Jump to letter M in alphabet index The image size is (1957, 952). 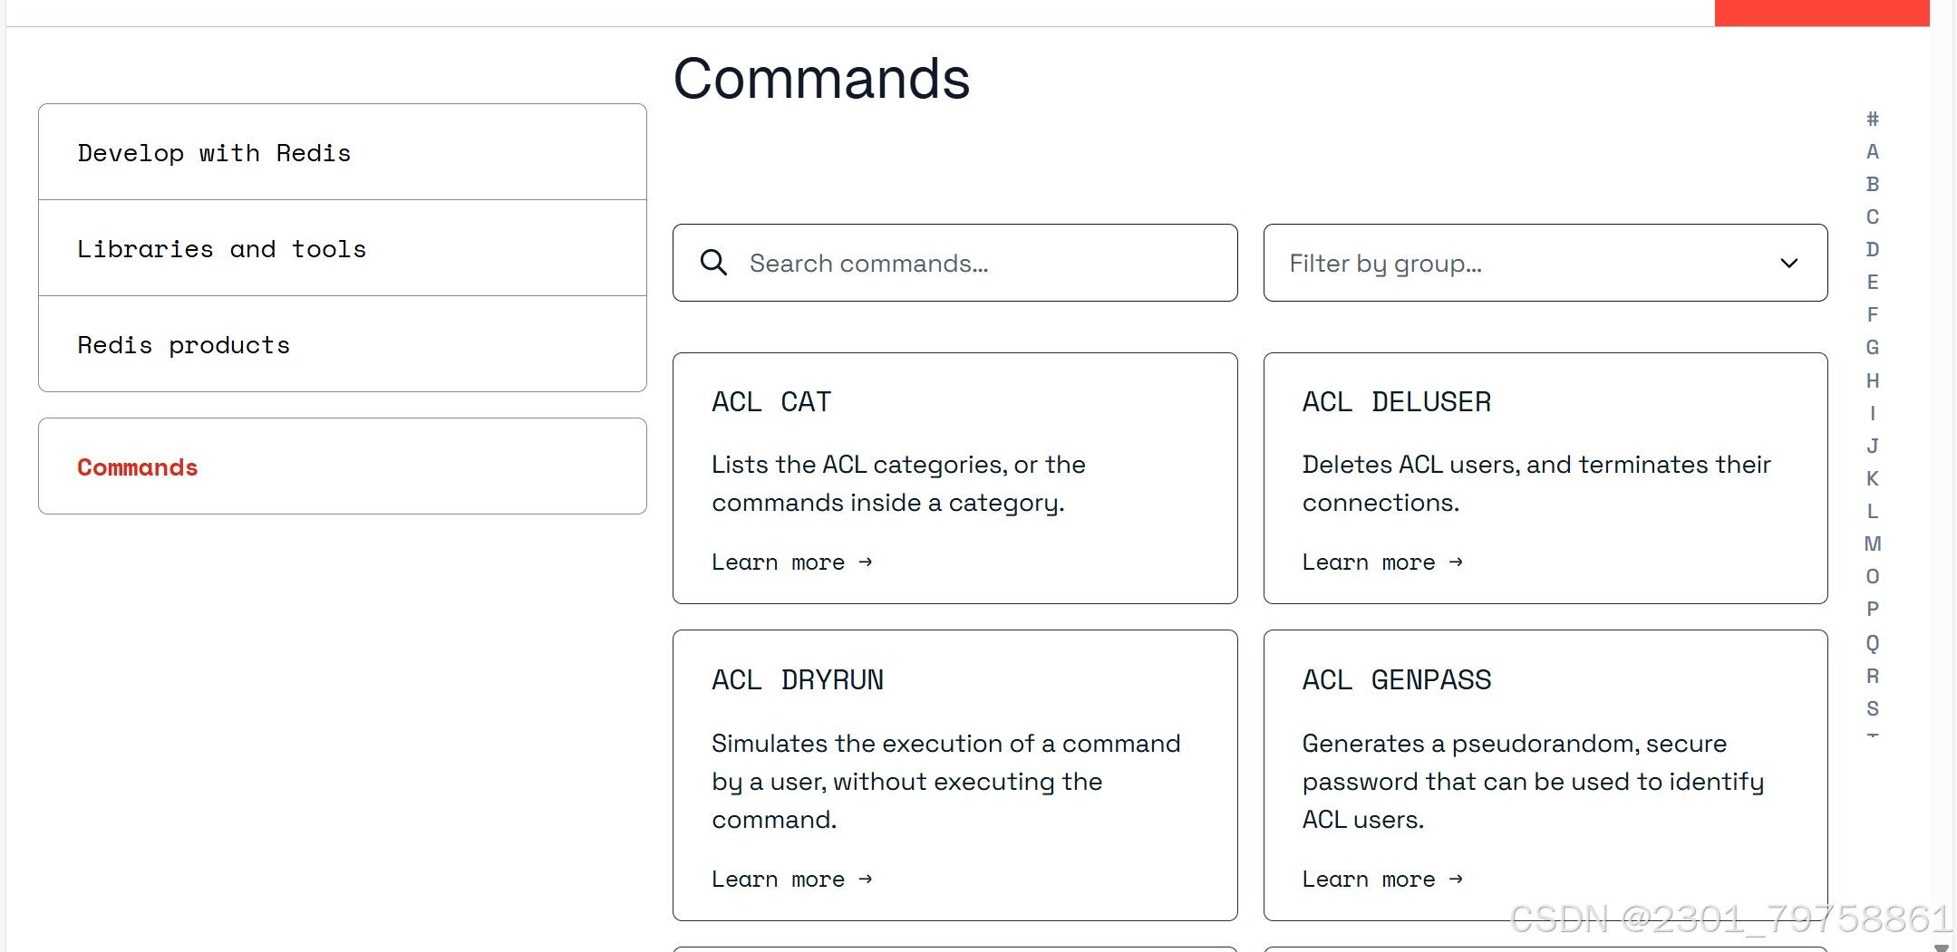coord(1872,544)
